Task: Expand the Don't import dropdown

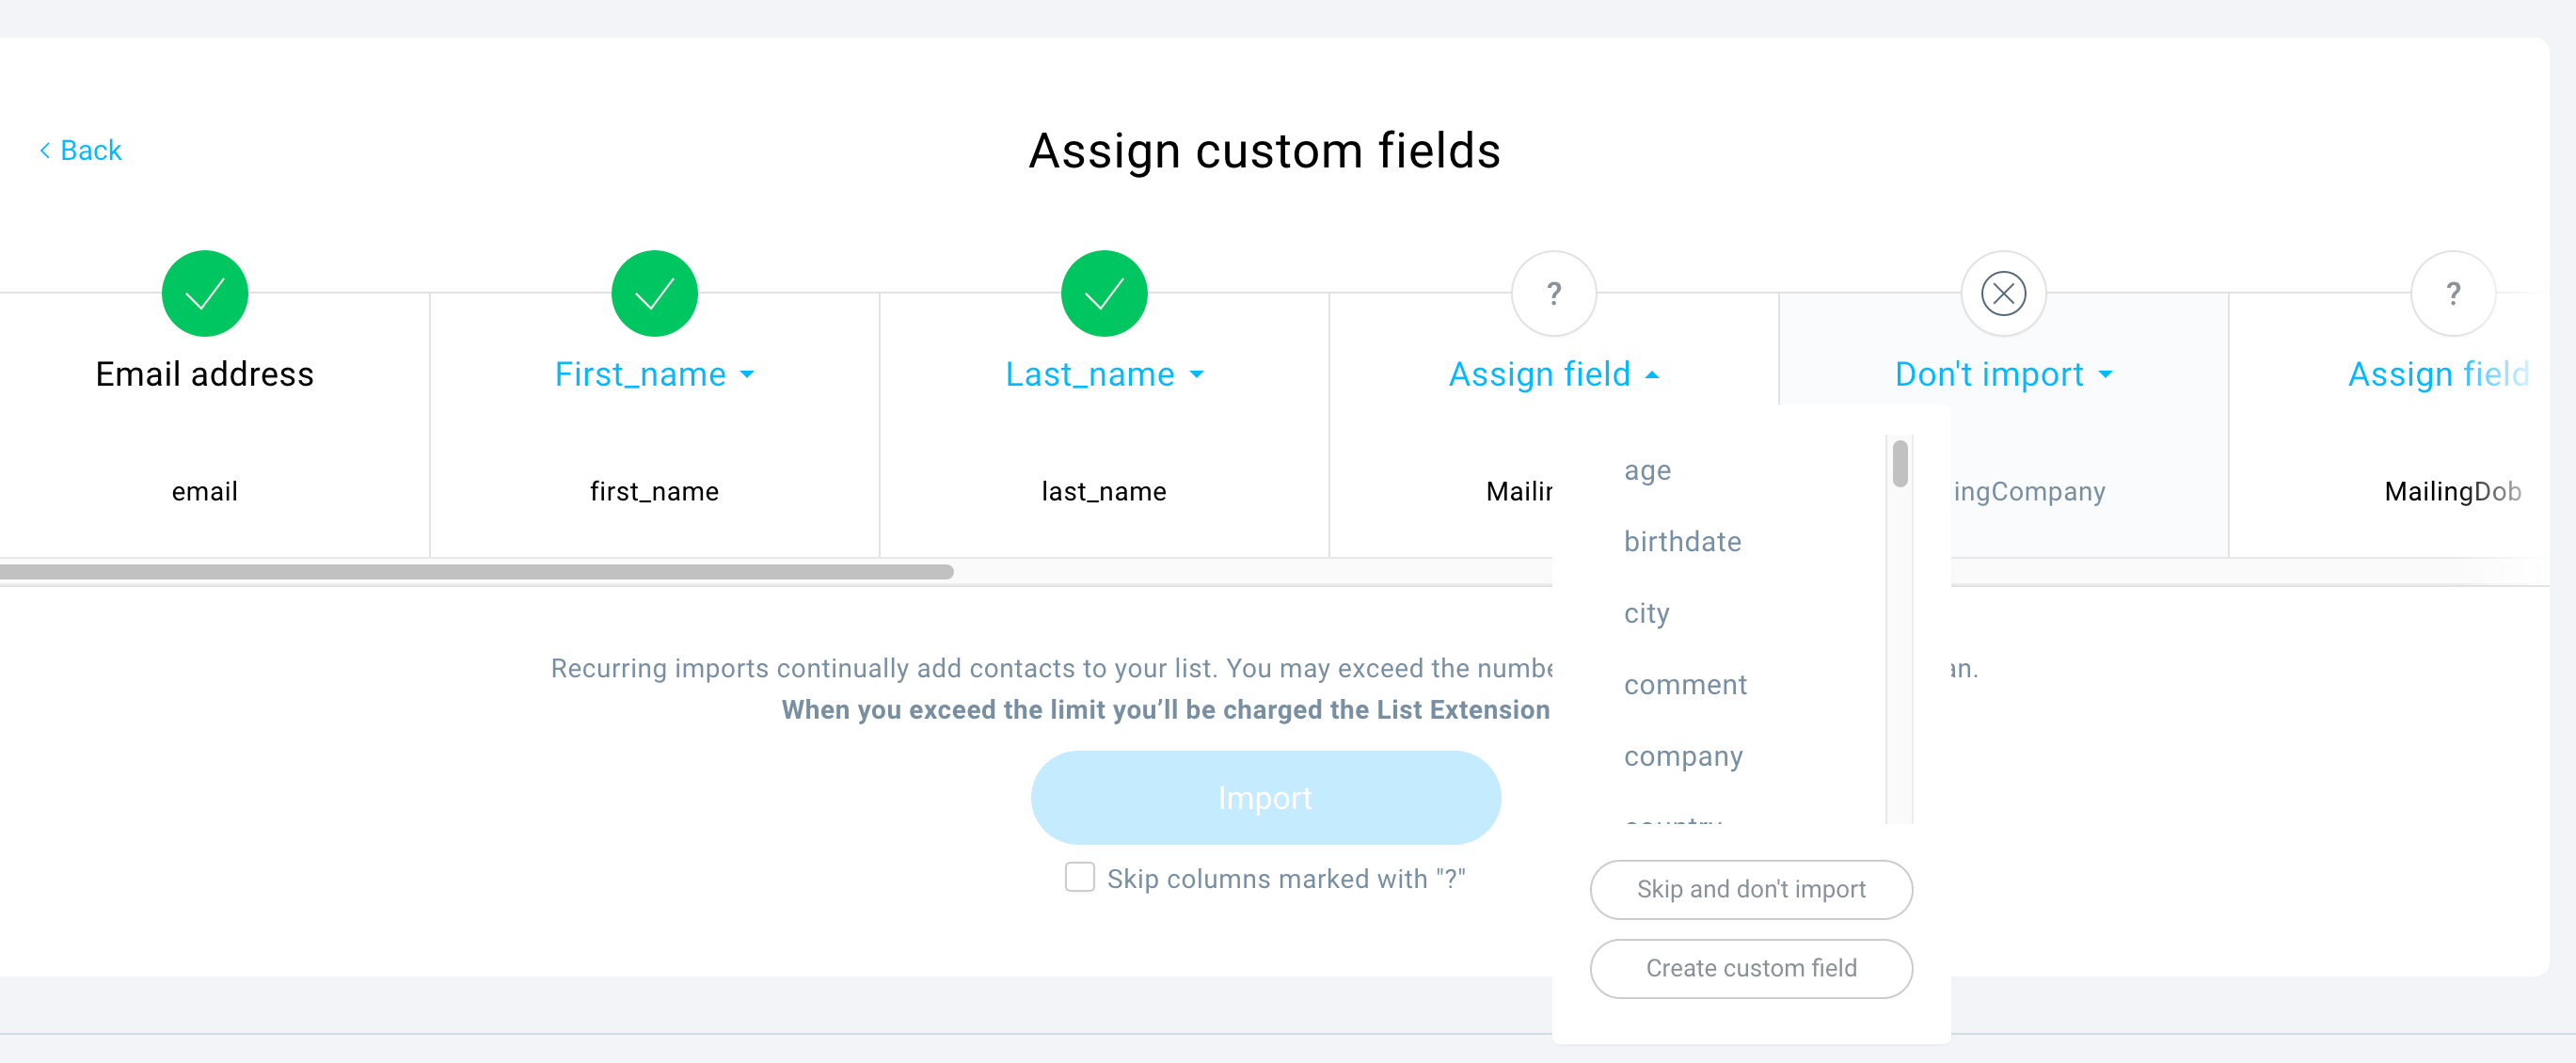Action: click(x=2003, y=374)
